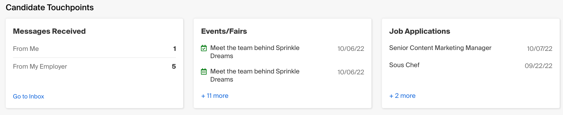This screenshot has height=115, width=563.
Task: Click the From Me message count 1
Action: tap(174, 49)
